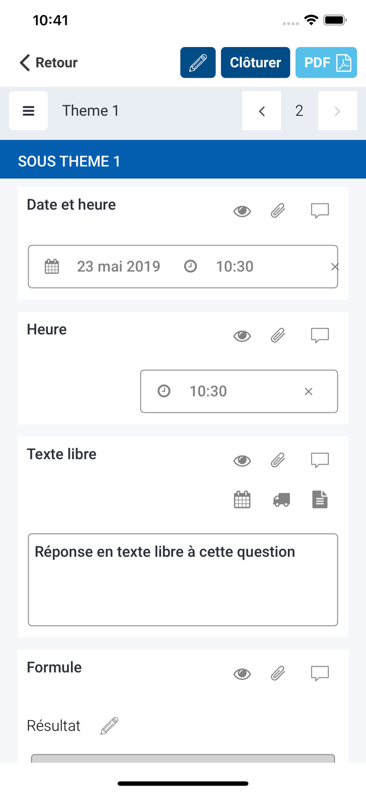The height and width of the screenshot is (793, 366).
Task: Toggle visibility of the Texte libre question
Action: tap(241, 460)
